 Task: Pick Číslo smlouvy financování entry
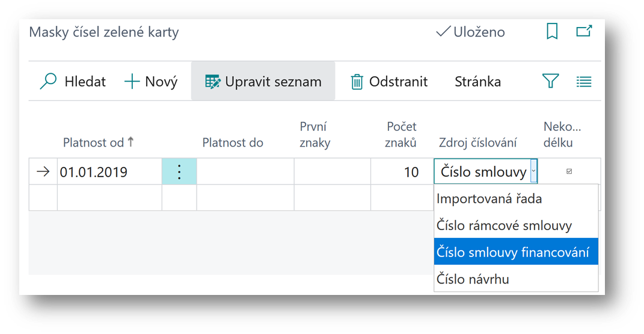pos(512,252)
